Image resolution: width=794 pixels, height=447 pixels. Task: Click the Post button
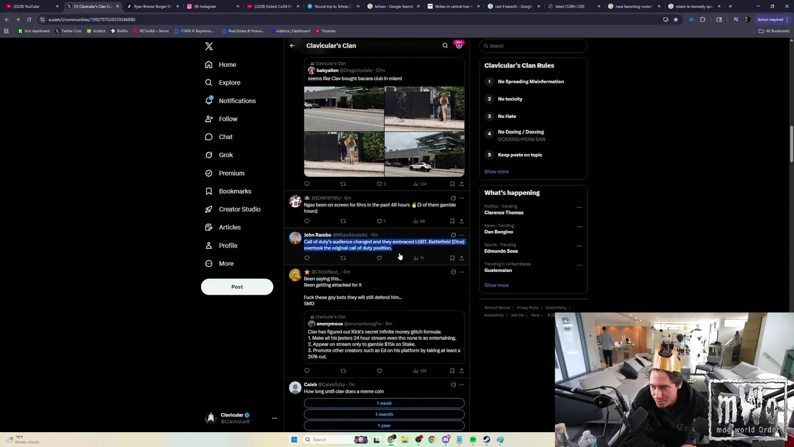(x=237, y=287)
